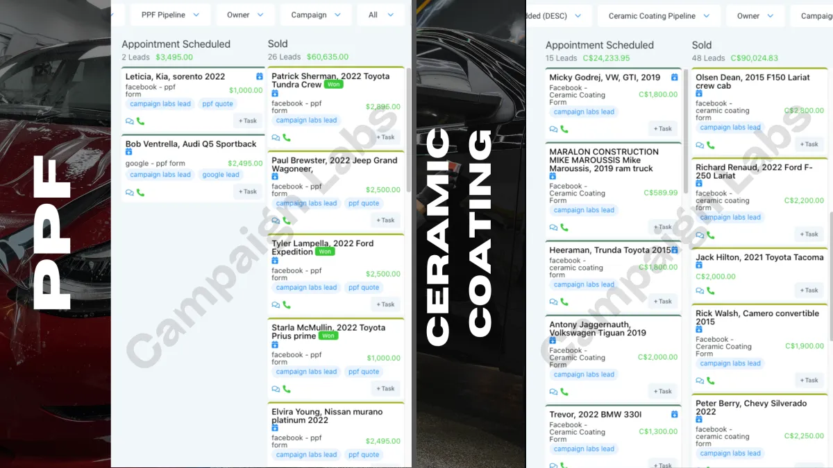This screenshot has width=833, height=468.
Task: Click chat icon on Antony Jaggernauth card
Action: (x=553, y=392)
